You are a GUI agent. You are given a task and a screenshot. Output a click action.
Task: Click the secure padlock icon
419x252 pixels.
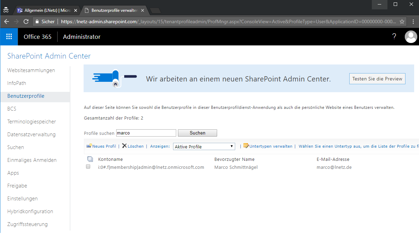coord(37,21)
